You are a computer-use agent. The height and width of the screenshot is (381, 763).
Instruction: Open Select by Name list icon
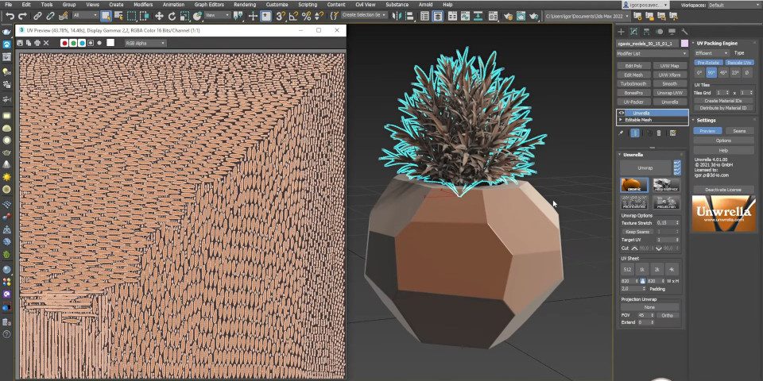pyautogui.click(x=118, y=16)
